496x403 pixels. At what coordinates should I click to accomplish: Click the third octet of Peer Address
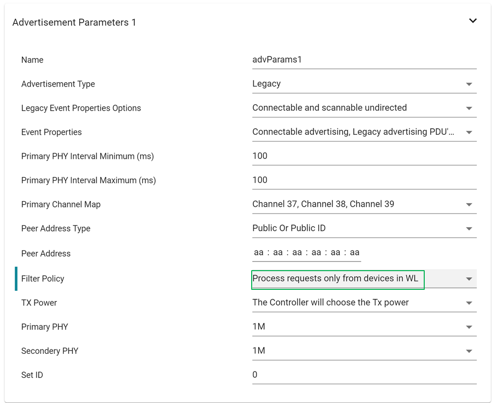pyautogui.click(x=297, y=252)
